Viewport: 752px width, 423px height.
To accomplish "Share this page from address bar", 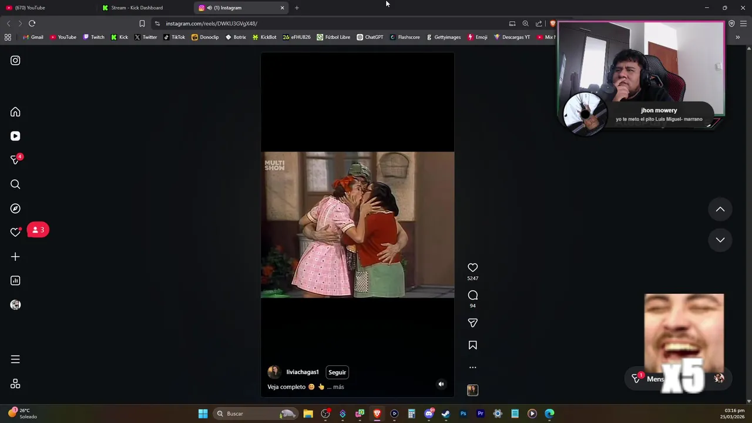I will (539, 23).
